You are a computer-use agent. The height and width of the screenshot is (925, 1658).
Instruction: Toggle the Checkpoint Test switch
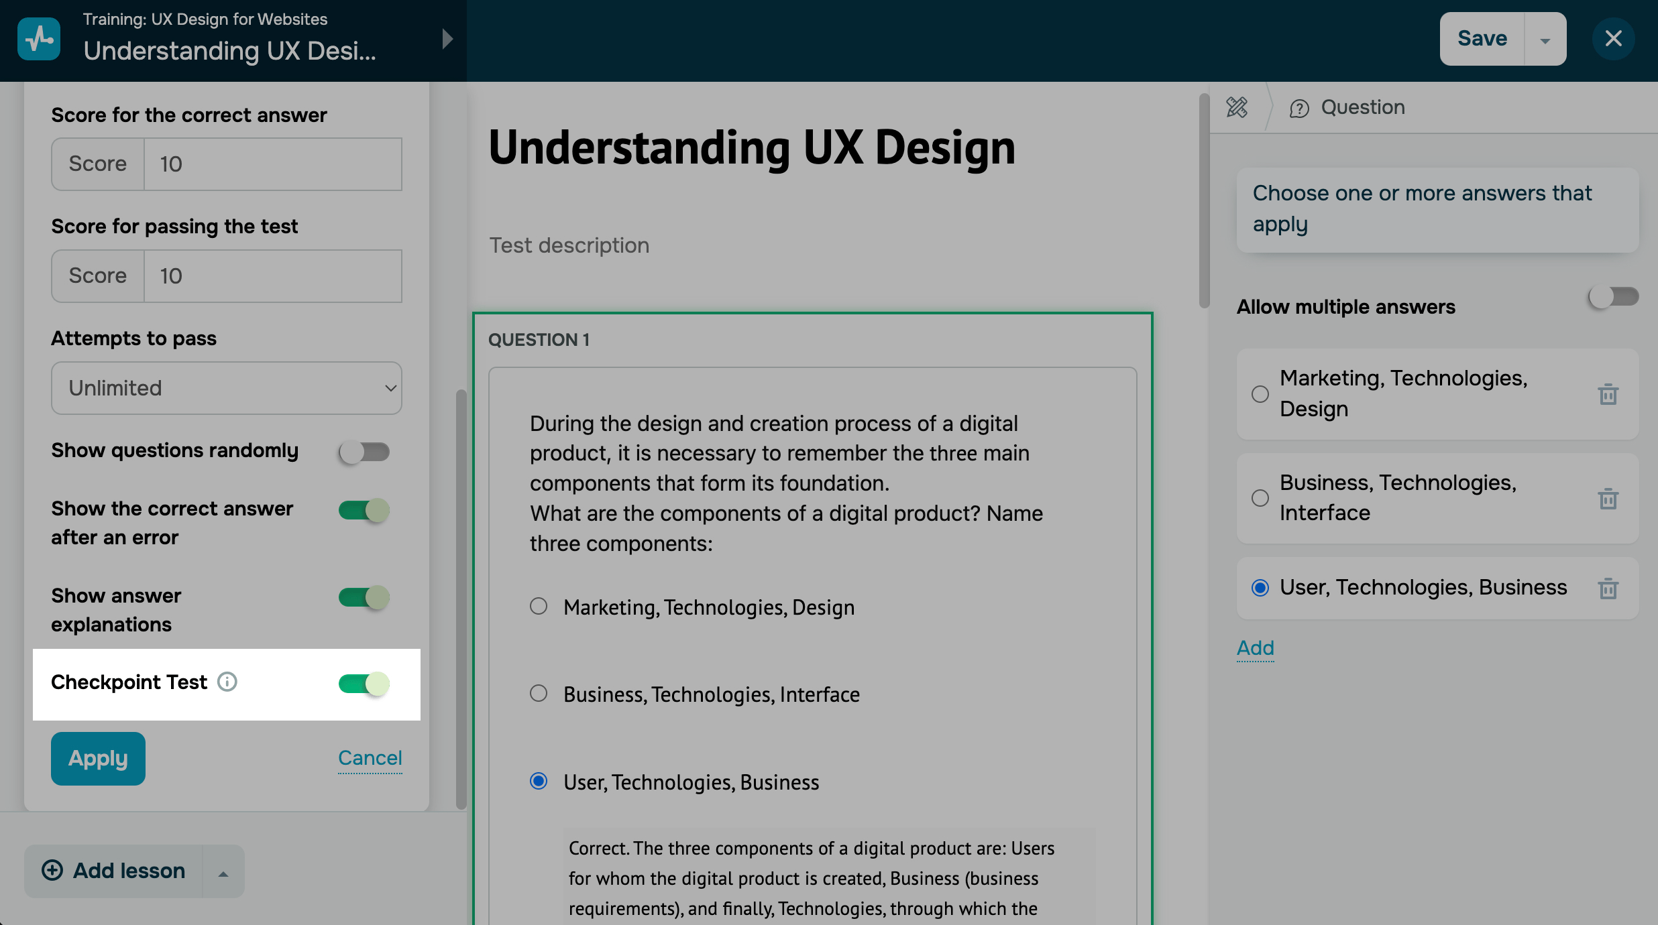(364, 684)
